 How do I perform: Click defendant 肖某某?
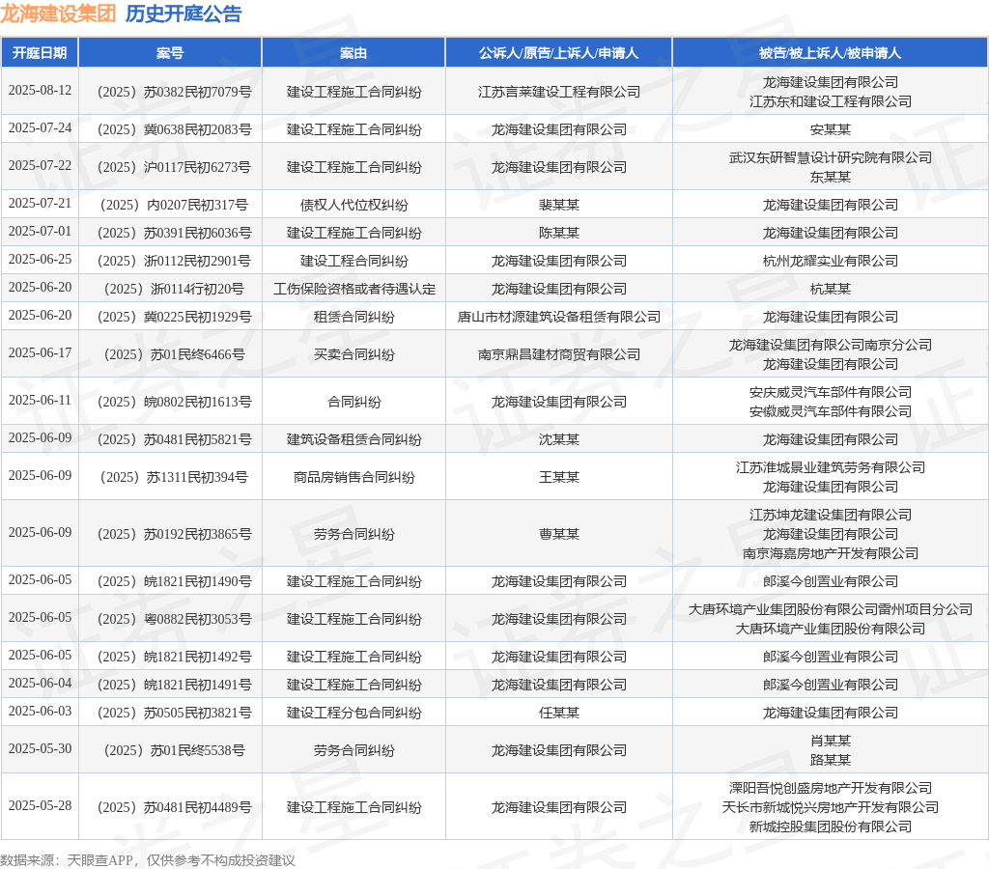point(830,741)
